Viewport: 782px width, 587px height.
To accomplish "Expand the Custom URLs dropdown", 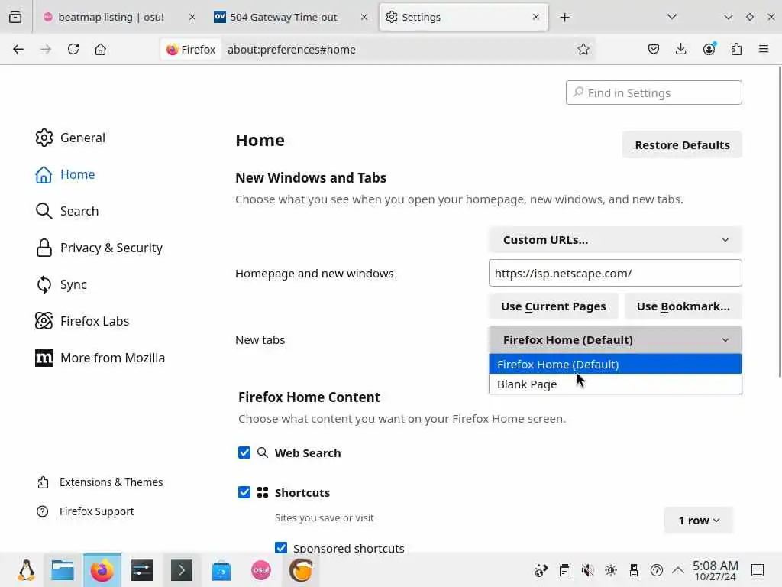I will (615, 239).
